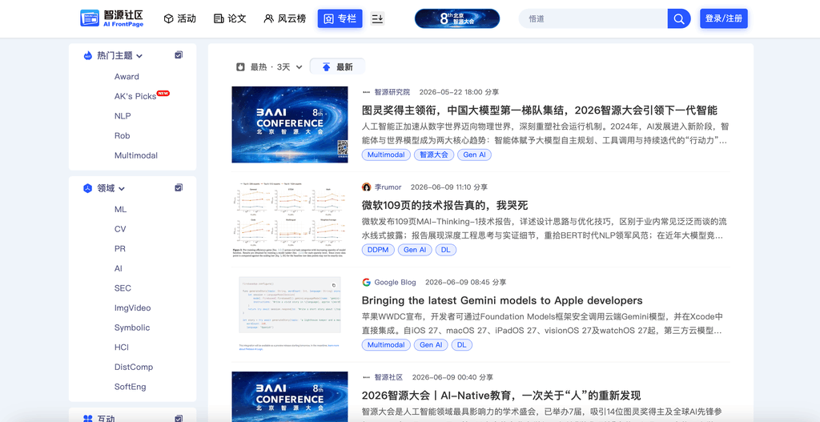The width and height of the screenshot is (820, 422).
Task: Open the code snippet thumbnail of Gemini article
Action: coord(290,314)
